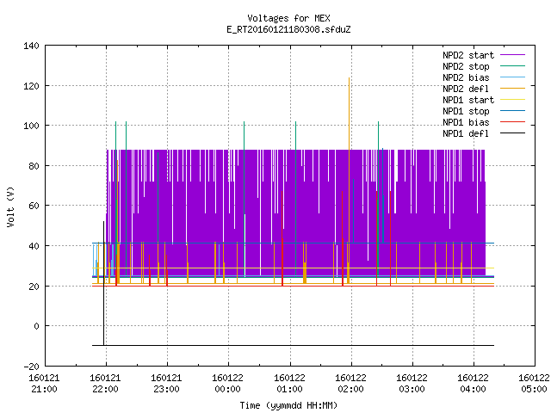The height and width of the screenshot is (413, 551).
Task: Click the 140 y-axis tick label
Action: pyautogui.click(x=31, y=46)
